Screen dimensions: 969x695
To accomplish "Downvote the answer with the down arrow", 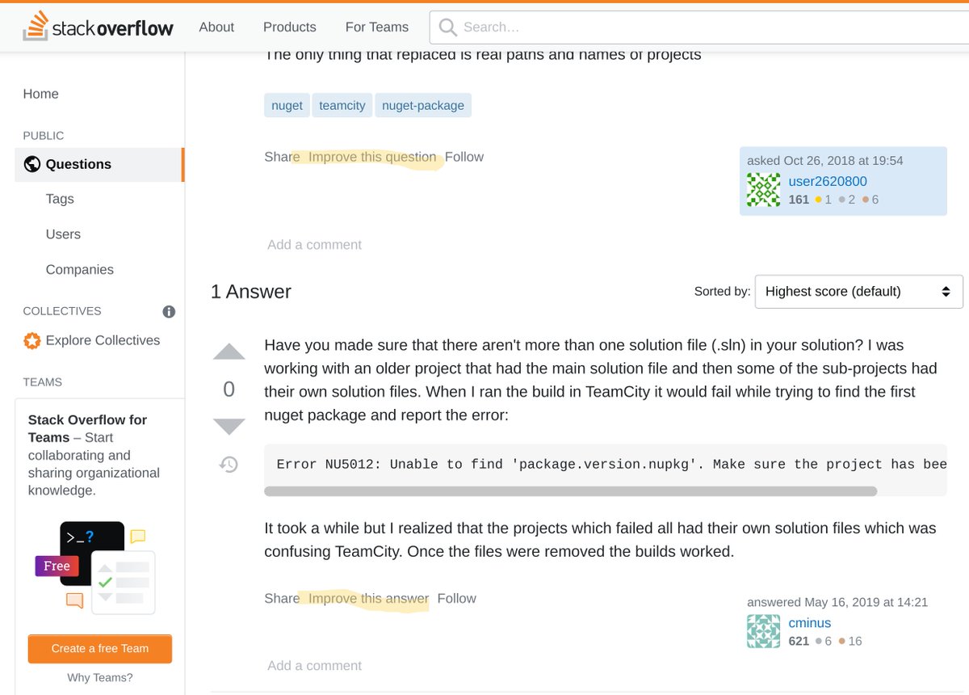I will [229, 426].
